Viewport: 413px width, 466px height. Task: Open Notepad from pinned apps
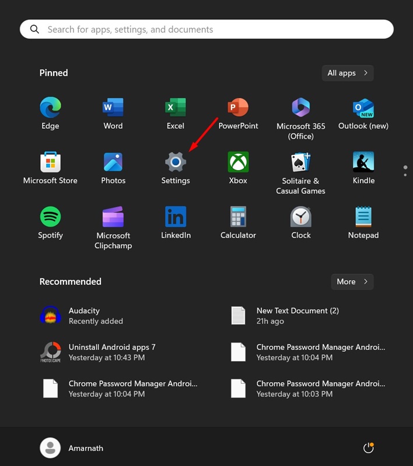point(363,217)
